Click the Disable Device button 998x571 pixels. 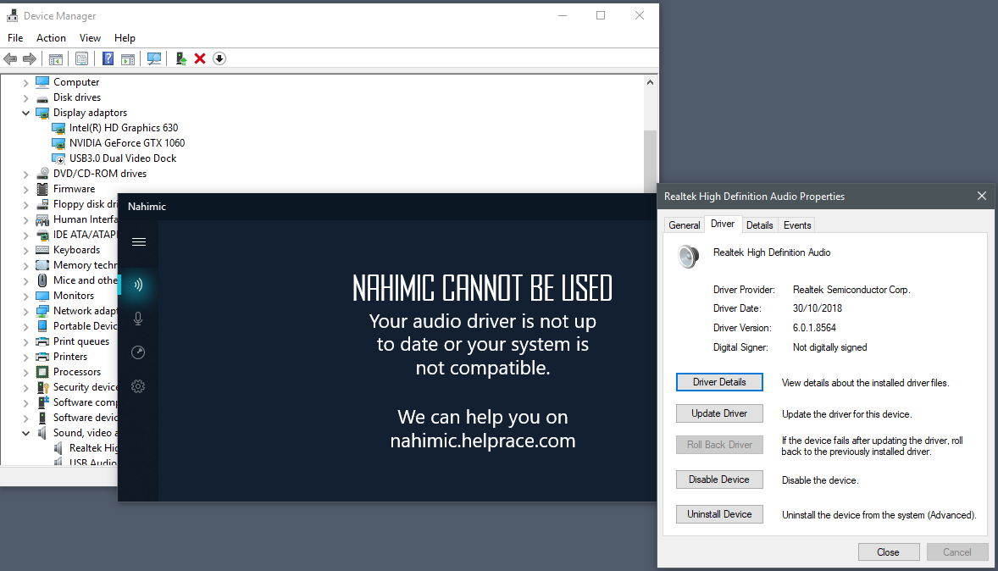(719, 480)
